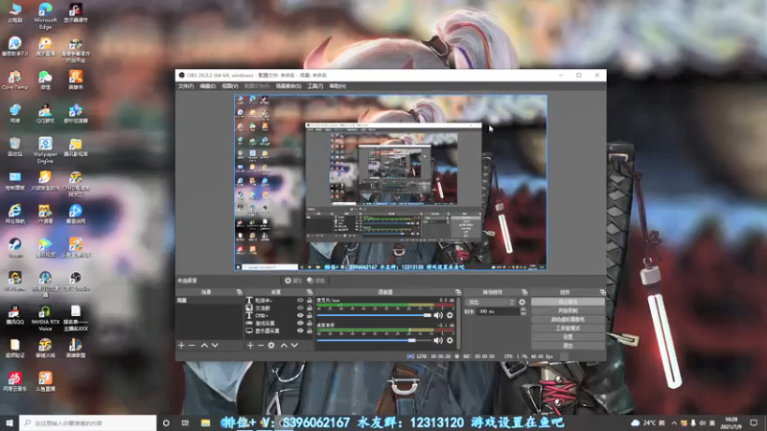Move the selected source up in Sources

pos(284,345)
